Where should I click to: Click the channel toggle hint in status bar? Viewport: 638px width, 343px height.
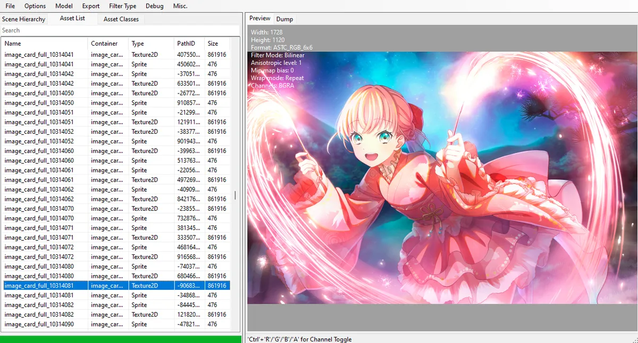click(x=299, y=339)
